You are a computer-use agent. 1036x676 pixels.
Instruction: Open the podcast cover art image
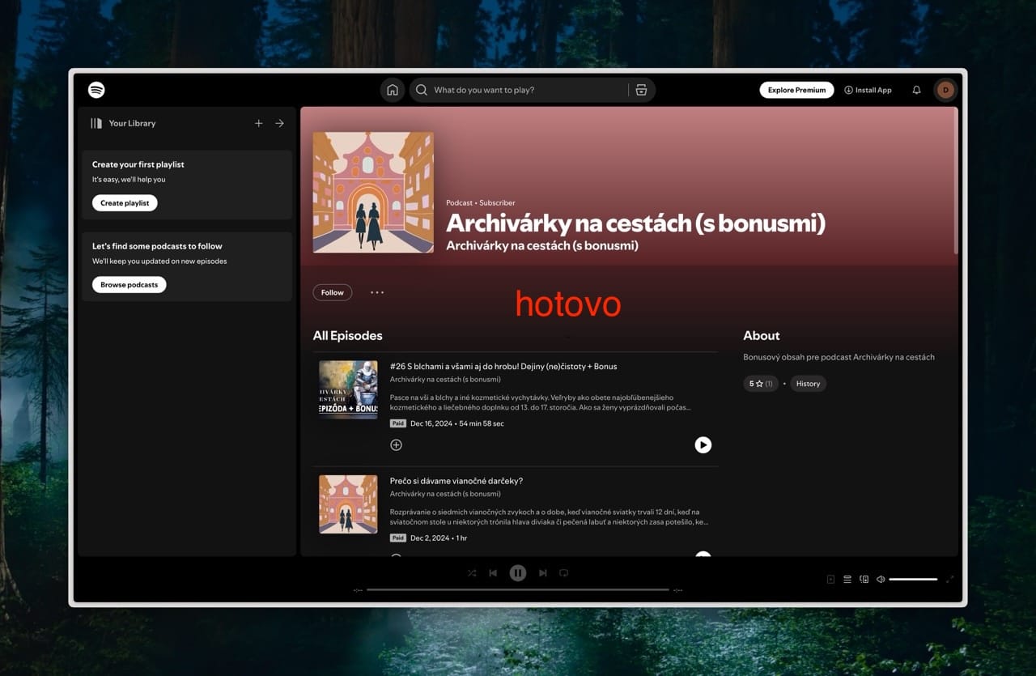[x=373, y=193]
